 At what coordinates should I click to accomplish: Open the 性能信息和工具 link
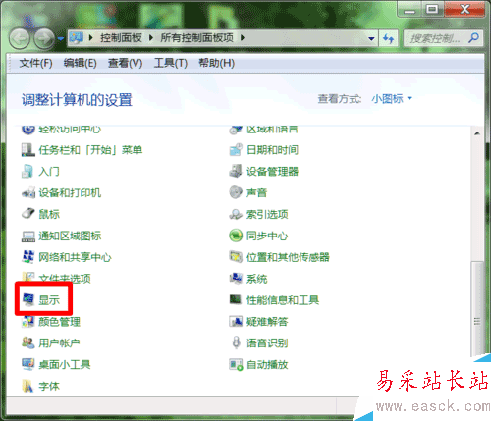(x=283, y=300)
